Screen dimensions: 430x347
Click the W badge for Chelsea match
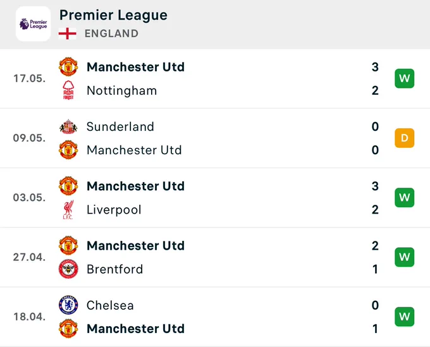(405, 317)
